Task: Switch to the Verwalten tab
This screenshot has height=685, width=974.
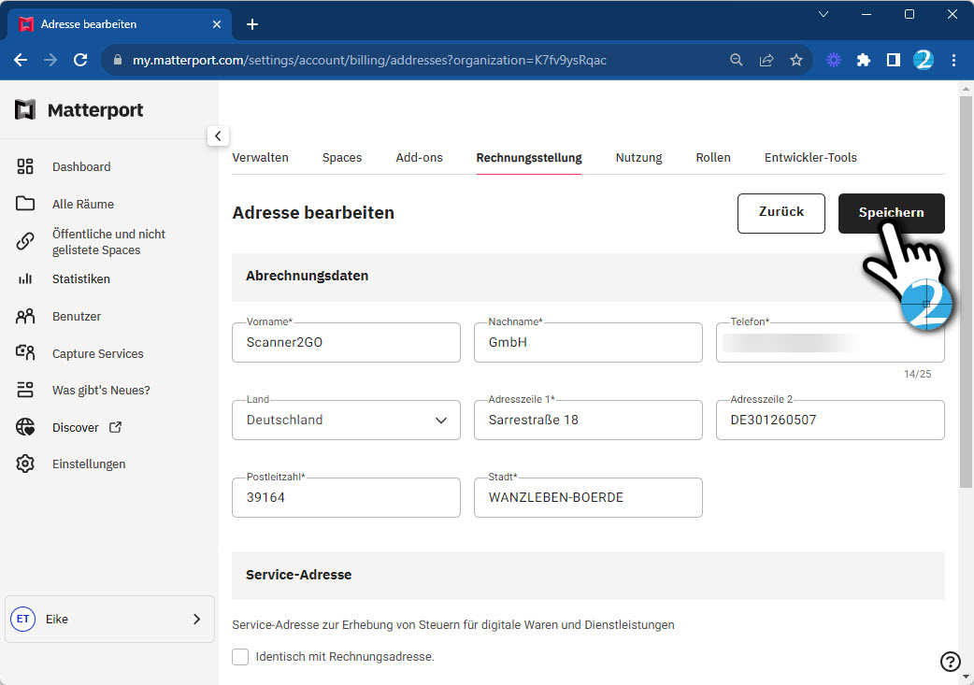Action: click(260, 158)
